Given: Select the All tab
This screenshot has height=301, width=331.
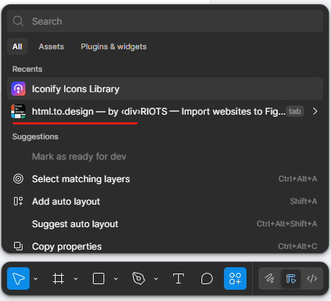Looking at the screenshot, I should coord(17,46).
